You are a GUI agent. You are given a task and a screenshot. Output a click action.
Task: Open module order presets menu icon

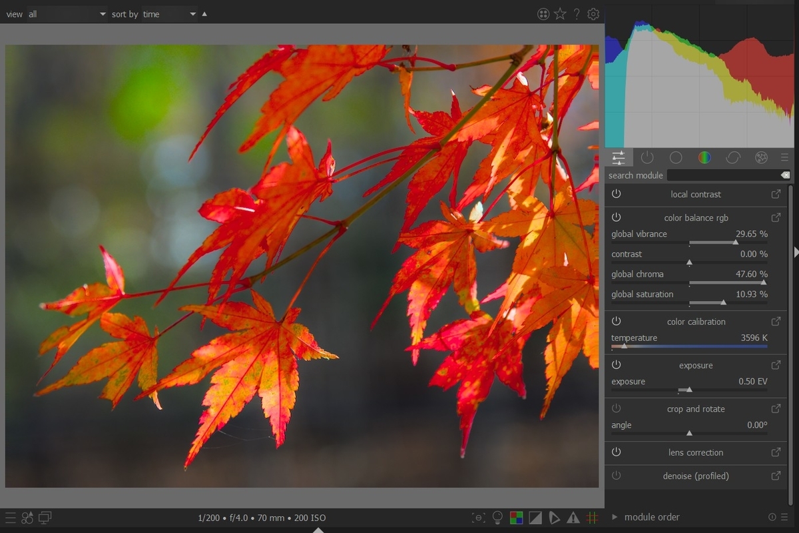pyautogui.click(x=785, y=517)
